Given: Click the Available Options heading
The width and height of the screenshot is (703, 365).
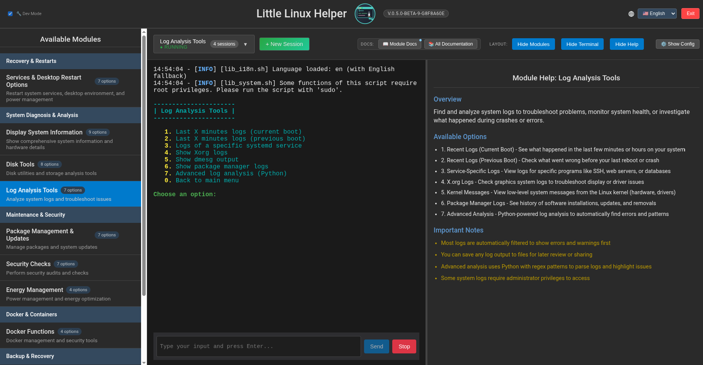Looking at the screenshot, I should point(460,137).
